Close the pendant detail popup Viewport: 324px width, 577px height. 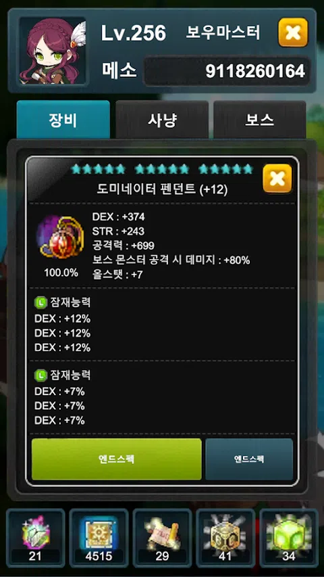pyautogui.click(x=277, y=179)
